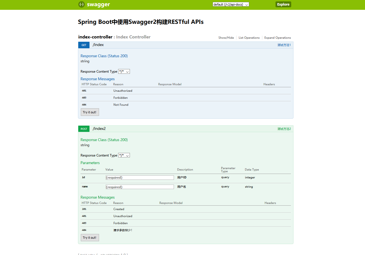This screenshot has height=255, width=365.
Task: Click the '用户名' description text
Action: 182,187
